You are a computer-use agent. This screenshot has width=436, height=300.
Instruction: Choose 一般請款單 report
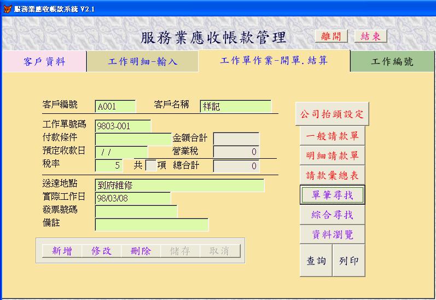pyautogui.click(x=332, y=136)
